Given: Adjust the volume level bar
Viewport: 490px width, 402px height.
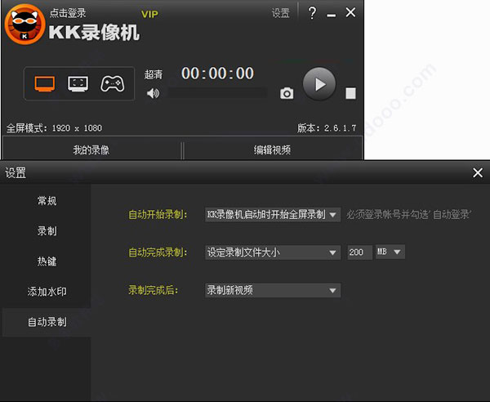Looking at the screenshot, I should click(x=218, y=93).
